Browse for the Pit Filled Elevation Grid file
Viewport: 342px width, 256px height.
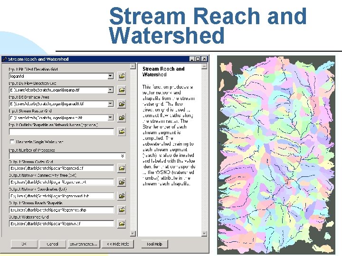122,76
